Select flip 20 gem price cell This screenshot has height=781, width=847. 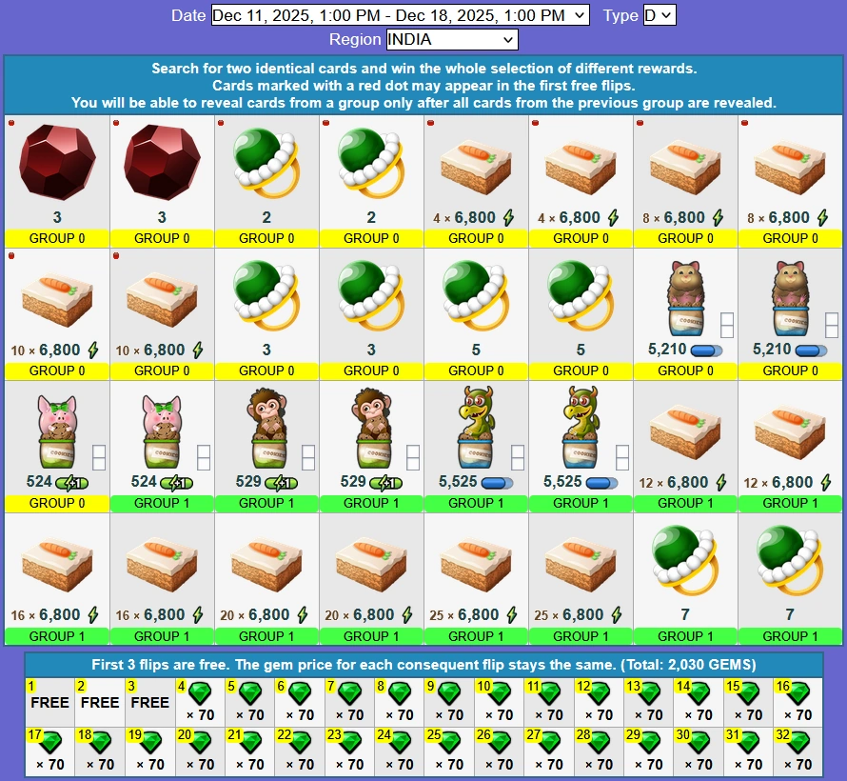pos(200,751)
